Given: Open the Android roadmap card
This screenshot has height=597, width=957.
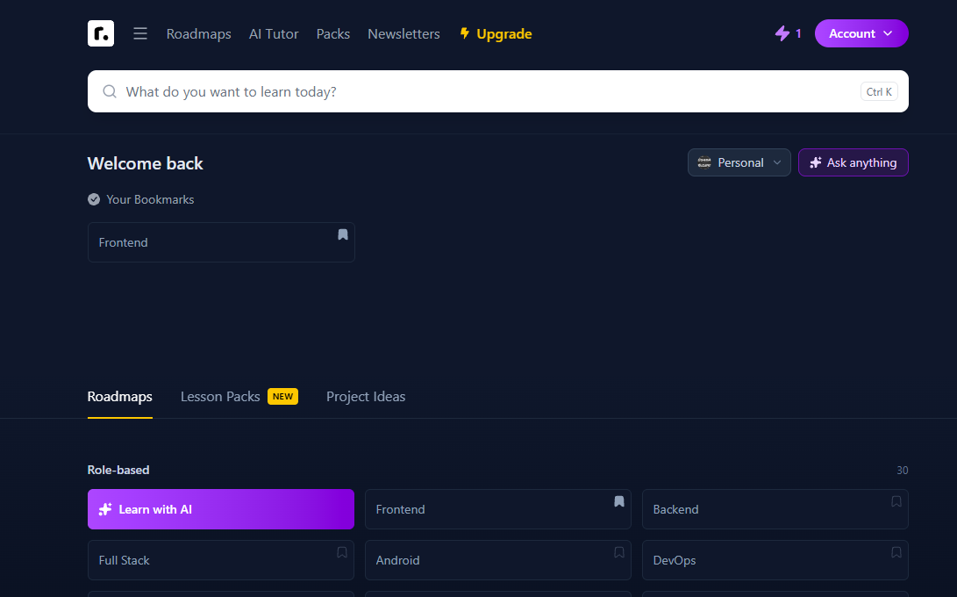Looking at the screenshot, I should point(498,560).
